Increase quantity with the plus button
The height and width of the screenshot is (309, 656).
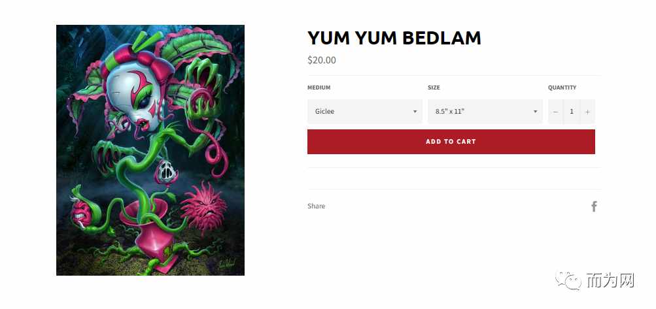[587, 112]
